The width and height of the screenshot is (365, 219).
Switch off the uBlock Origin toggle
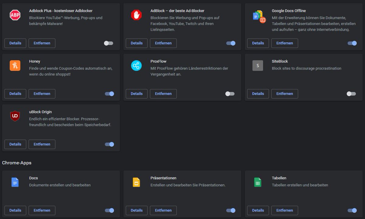pos(109,144)
